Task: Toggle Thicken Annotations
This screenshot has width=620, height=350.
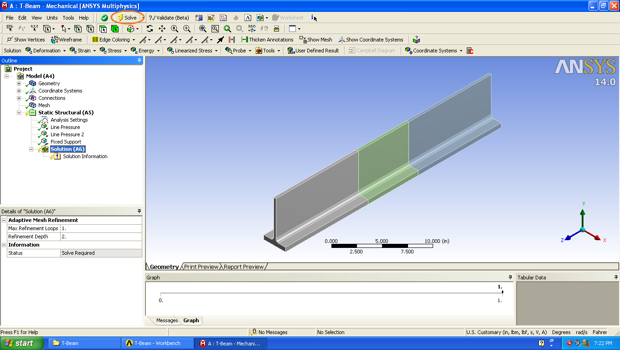Action: (268, 40)
